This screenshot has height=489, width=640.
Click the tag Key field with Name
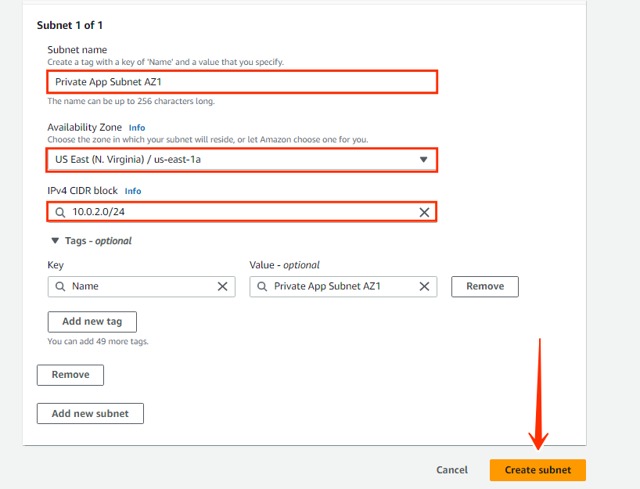142,286
